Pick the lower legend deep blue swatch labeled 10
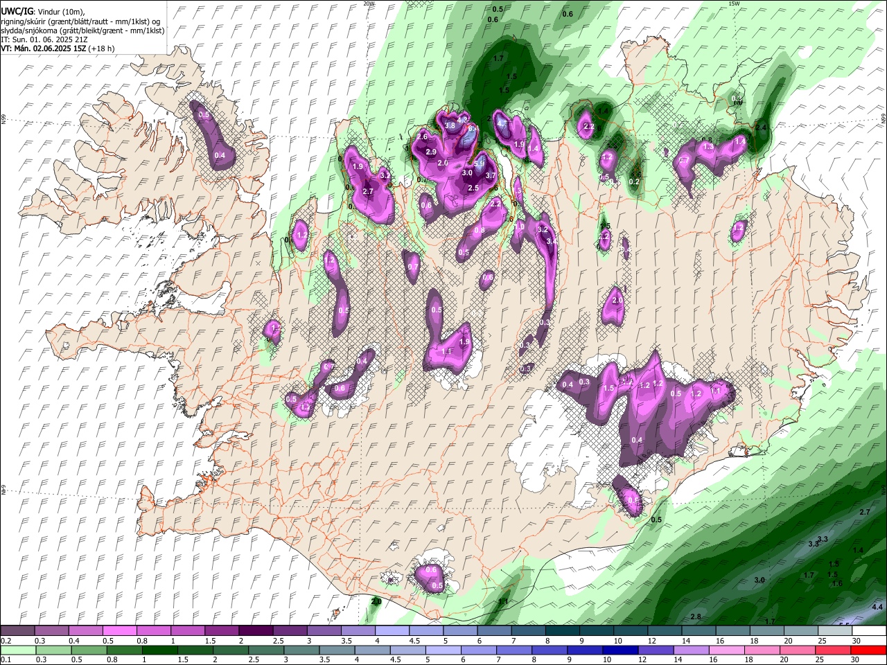 620,650
